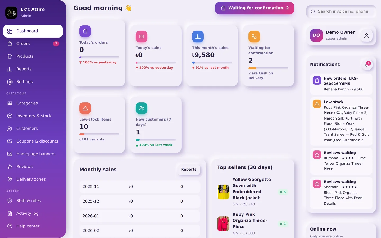This screenshot has width=381, height=238.
Task: Click the star icon on Sharmin's review notification
Action: [317, 184]
